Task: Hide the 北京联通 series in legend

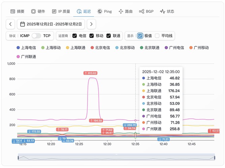Action: coord(150,48)
